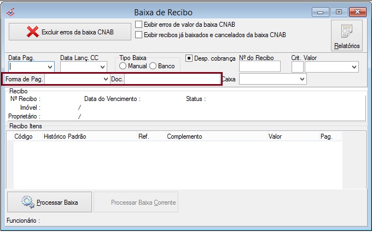Image resolution: width=372 pixels, height=232 pixels.
Task: Toggle Desp. cobrança checkbox
Action: [x=189, y=58]
